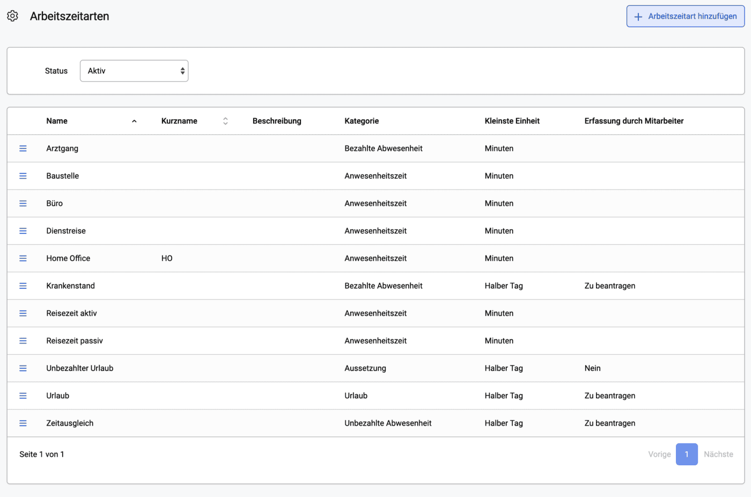
Task: Click the Aussetzung category cell
Action: 365,368
